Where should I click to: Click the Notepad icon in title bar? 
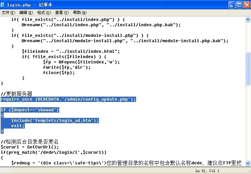click(x=4, y=5)
